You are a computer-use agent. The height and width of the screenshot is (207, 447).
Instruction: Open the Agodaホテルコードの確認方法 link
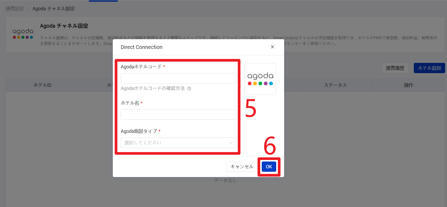coord(153,89)
